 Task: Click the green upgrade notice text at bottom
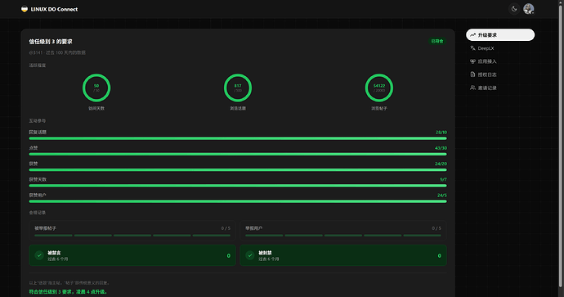[x=68, y=291]
